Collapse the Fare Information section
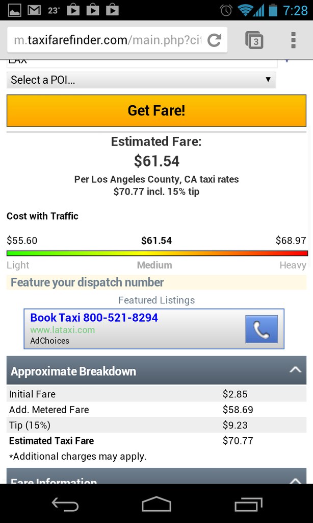313x523 pixels. (x=295, y=480)
